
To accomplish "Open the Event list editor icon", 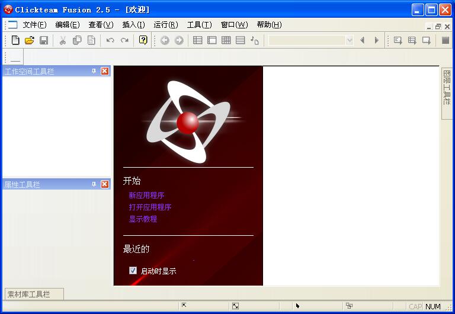I will [241, 40].
